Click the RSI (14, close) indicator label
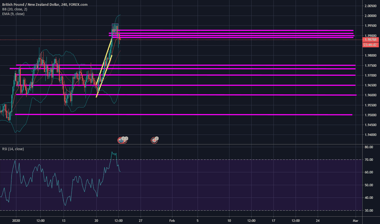380x224 pixels. (13, 149)
